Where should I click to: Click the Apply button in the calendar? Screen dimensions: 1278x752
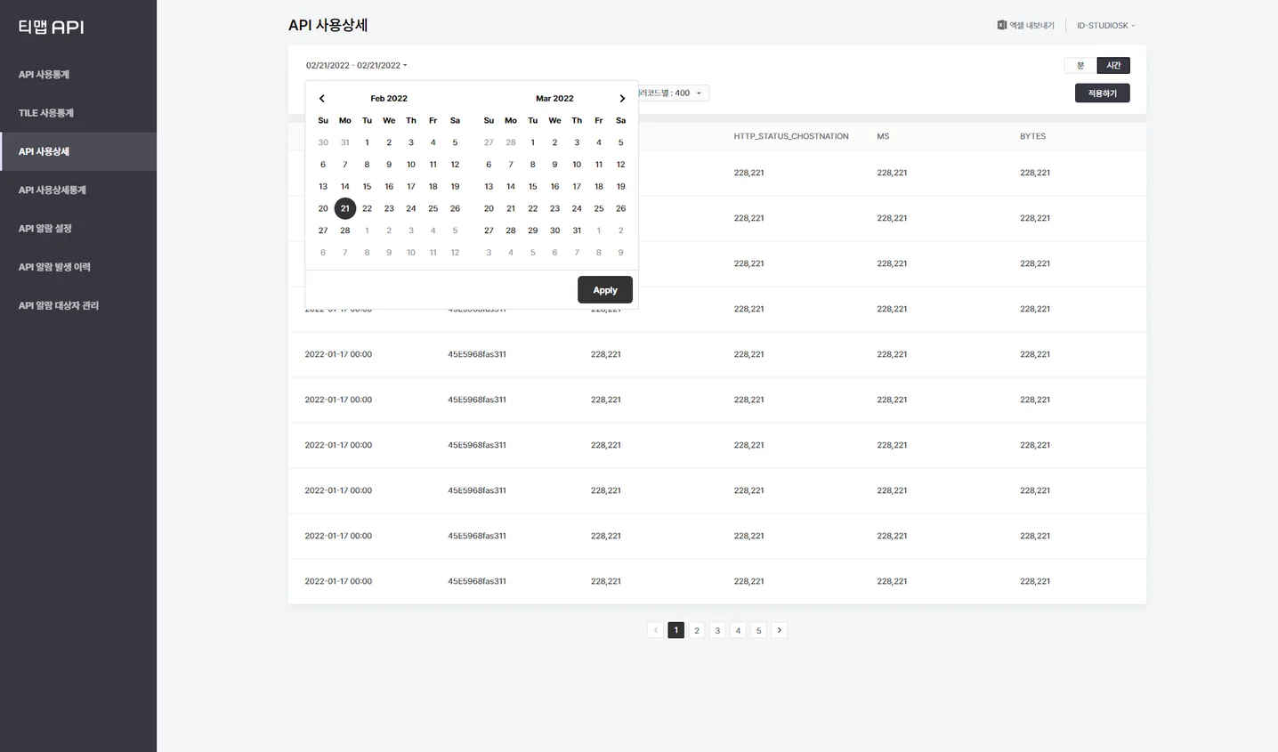click(x=604, y=289)
